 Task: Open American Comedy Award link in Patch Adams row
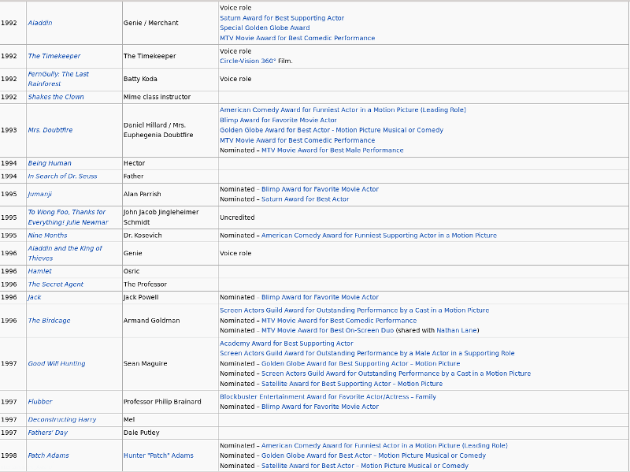(384, 445)
